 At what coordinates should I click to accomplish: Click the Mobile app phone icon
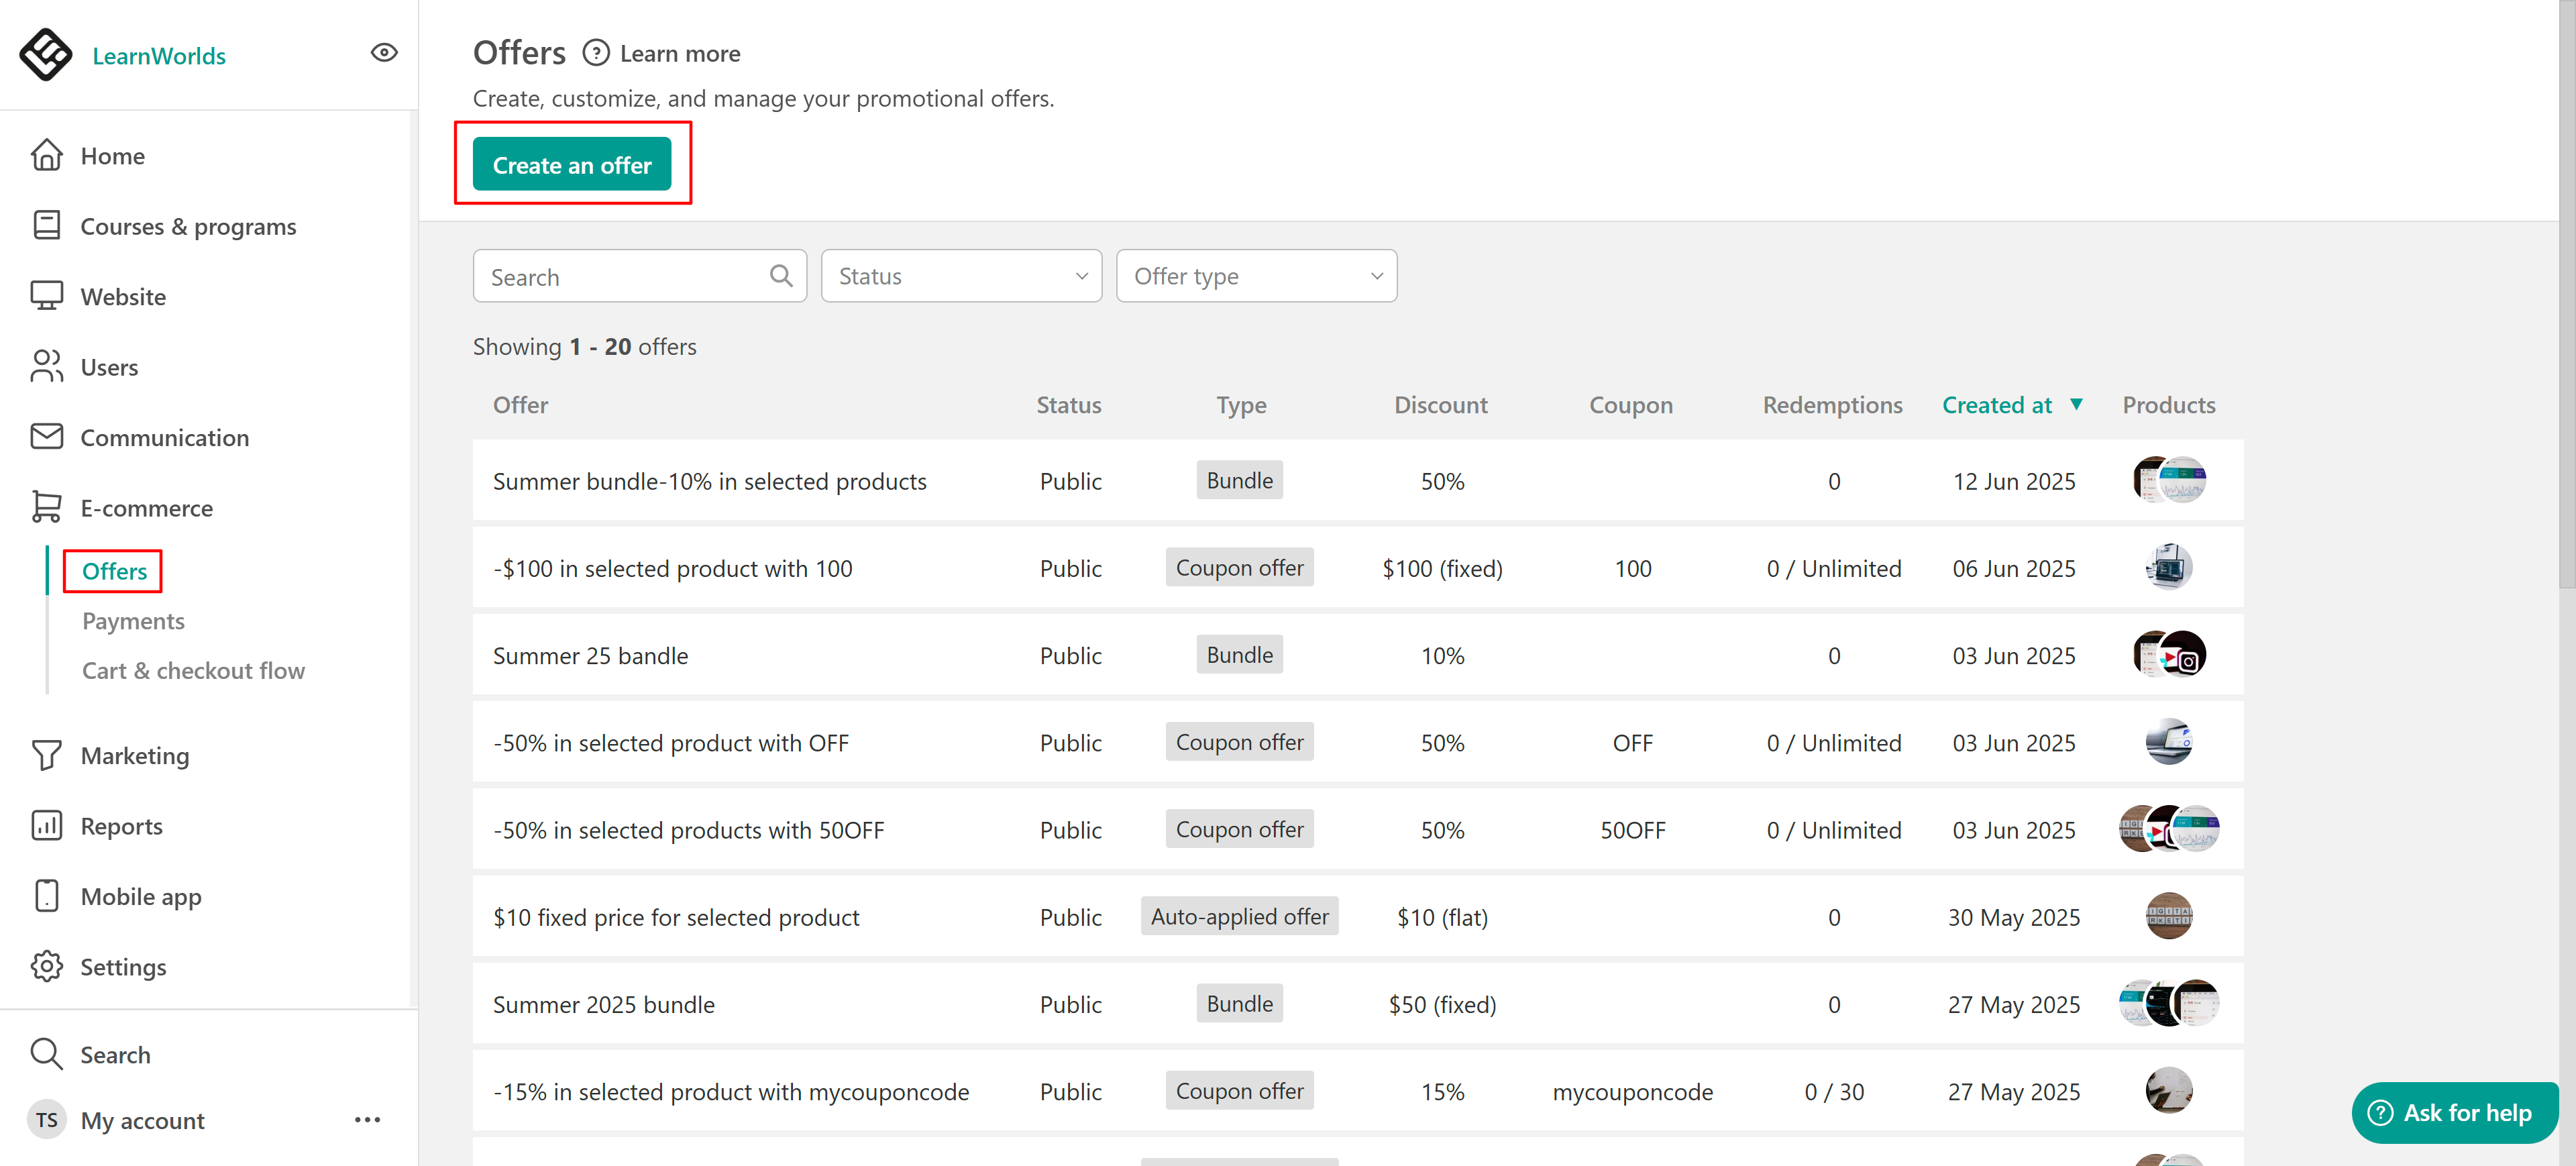tap(47, 896)
